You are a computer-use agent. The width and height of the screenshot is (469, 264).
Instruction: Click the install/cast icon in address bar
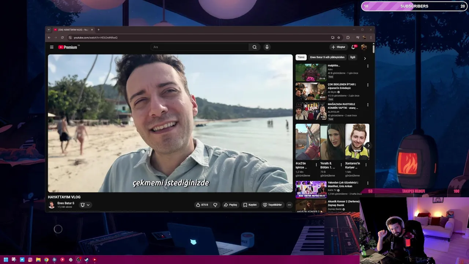tap(333, 37)
